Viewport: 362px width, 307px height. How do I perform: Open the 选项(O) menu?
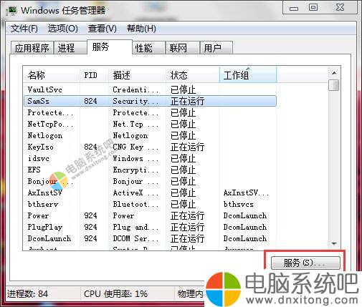tap(63, 29)
